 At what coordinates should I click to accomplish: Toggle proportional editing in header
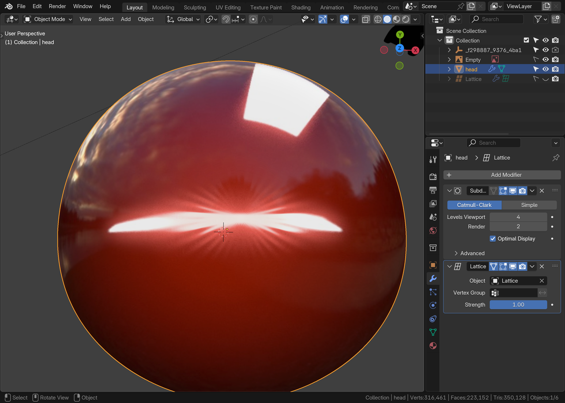[x=253, y=19]
